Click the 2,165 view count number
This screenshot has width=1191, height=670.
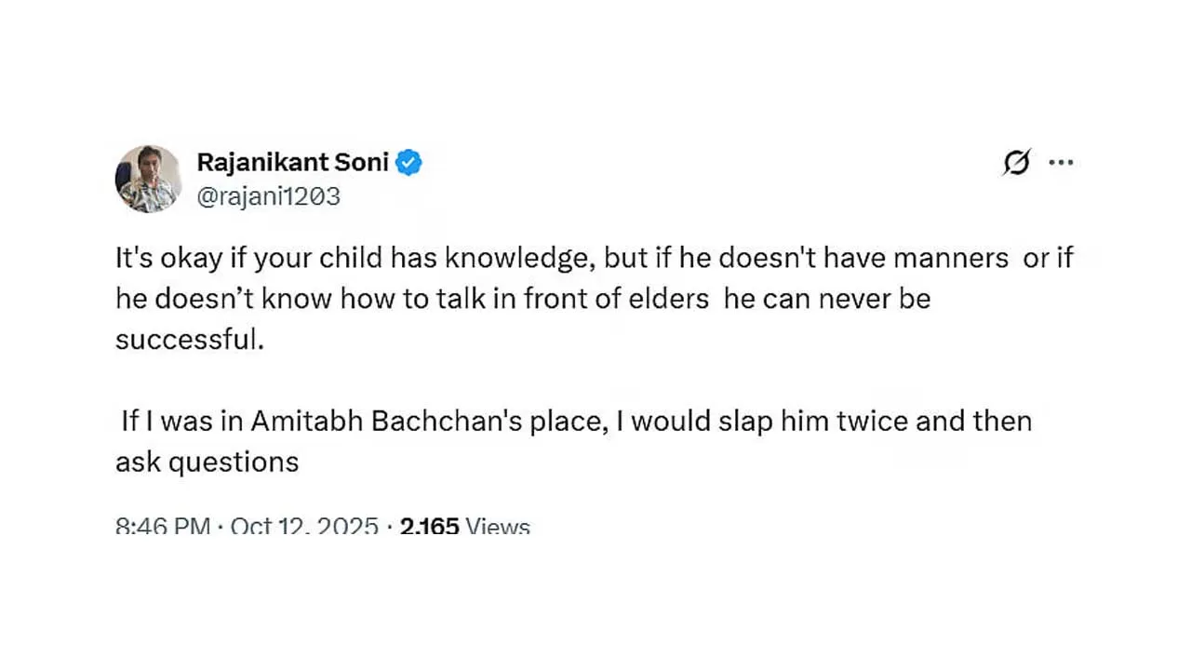430,527
